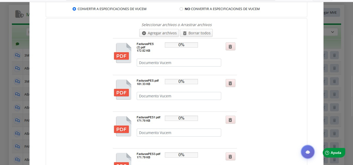The image size is (353, 165).
Task: Click the 0% progress bar for FacturasPES3.pdf
Action: (181, 155)
